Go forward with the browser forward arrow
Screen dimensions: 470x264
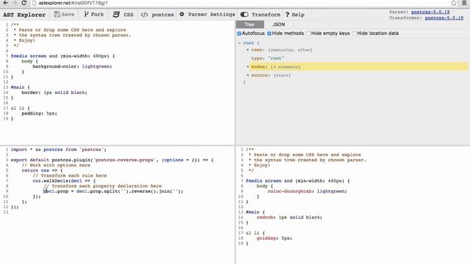pos(15,3)
